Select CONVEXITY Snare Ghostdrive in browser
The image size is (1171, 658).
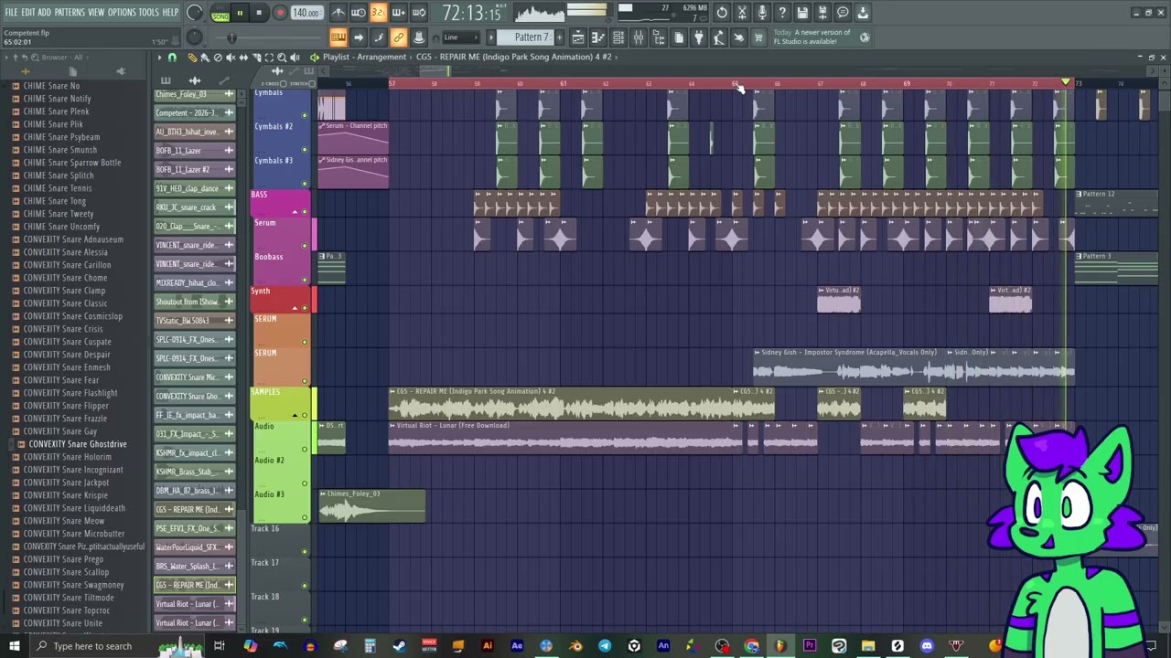[77, 444]
